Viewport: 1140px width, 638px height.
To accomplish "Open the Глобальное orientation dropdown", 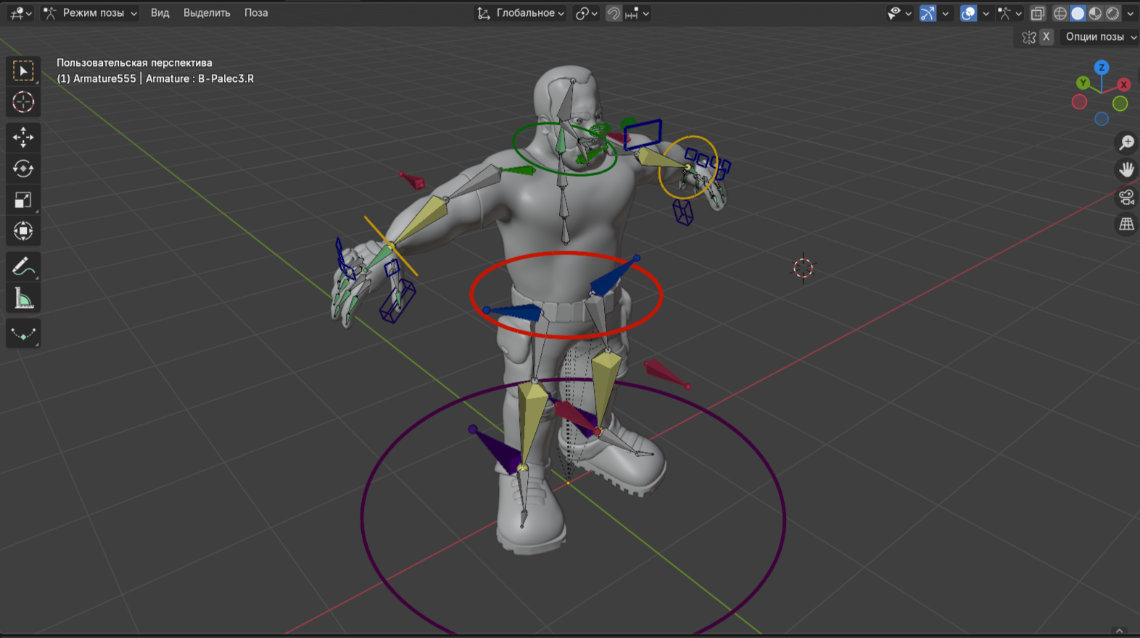I will click(521, 13).
